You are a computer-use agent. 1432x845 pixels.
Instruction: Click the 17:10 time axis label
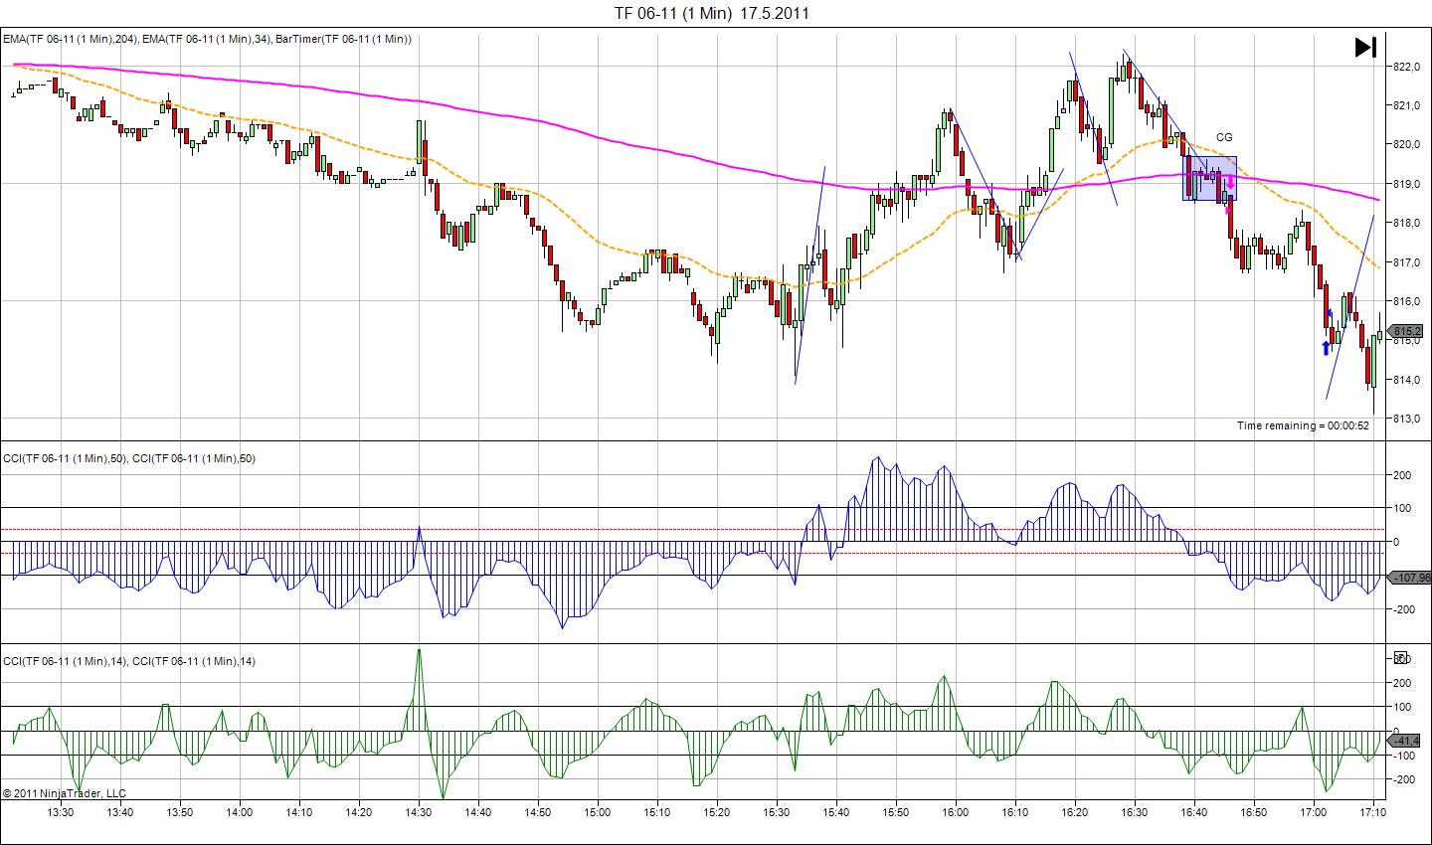1373,811
